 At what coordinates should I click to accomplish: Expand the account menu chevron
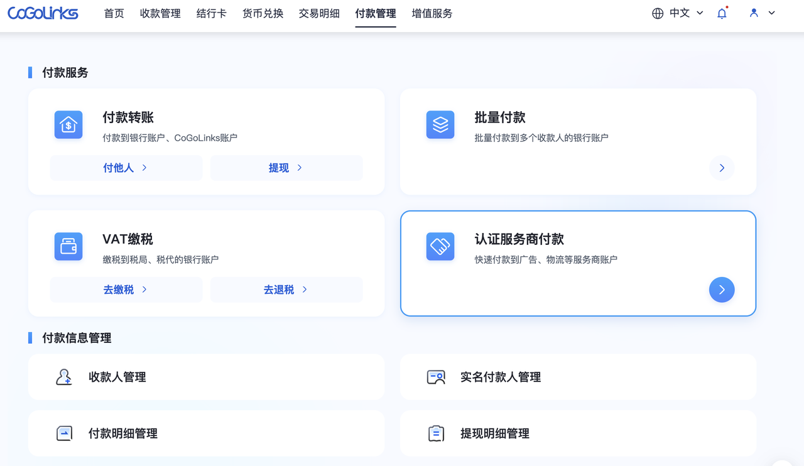click(x=772, y=13)
